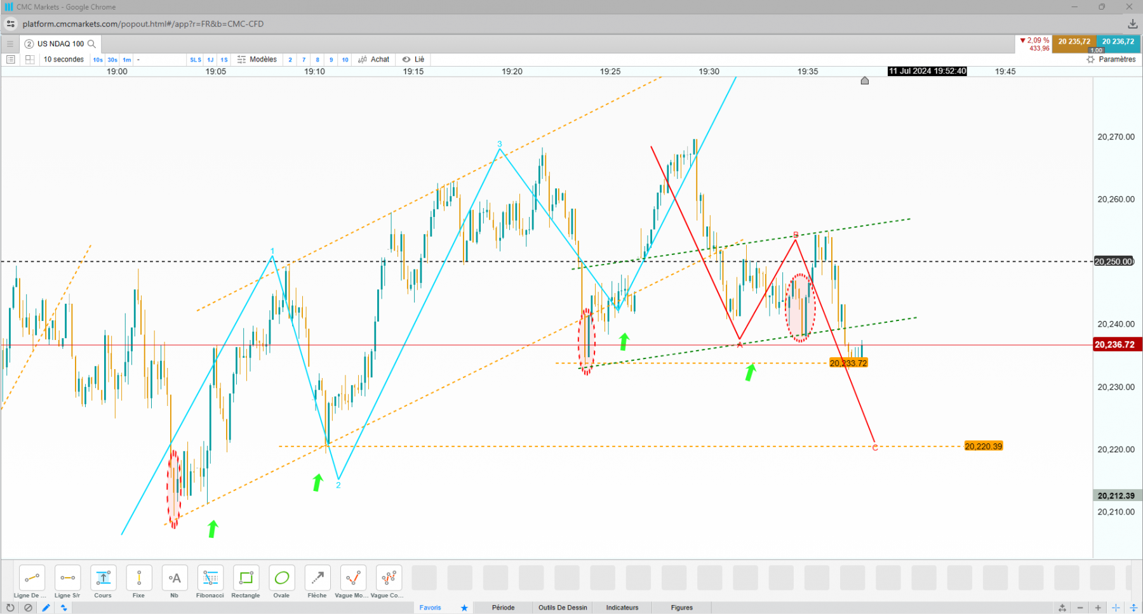Screen dimensions: 1143x614
Task: Click the 1S shortcut button
Action: click(224, 60)
